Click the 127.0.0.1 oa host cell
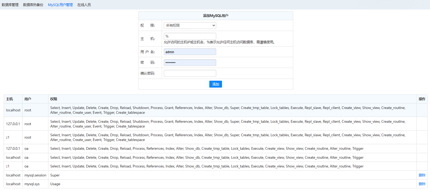 [13, 148]
